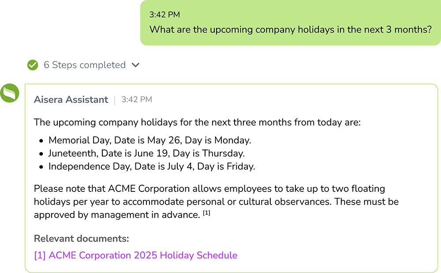Click the Aisera Assistant leaf avatar
The height and width of the screenshot is (273, 441).
click(10, 93)
